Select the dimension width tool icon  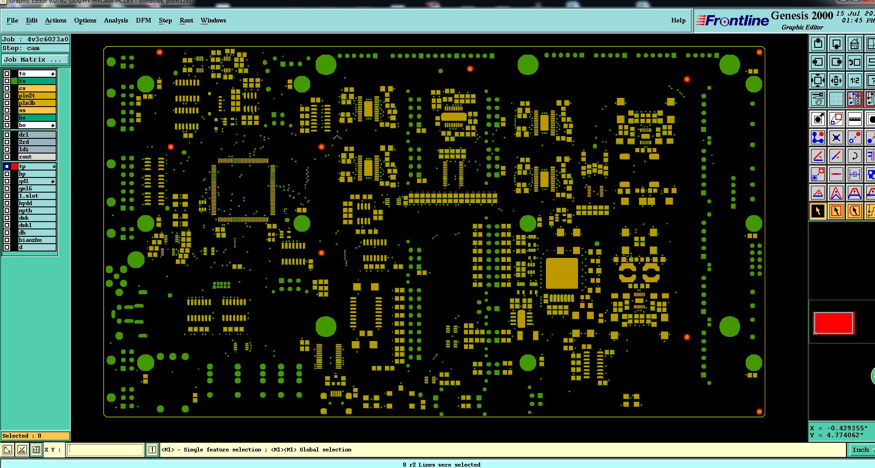click(x=855, y=175)
